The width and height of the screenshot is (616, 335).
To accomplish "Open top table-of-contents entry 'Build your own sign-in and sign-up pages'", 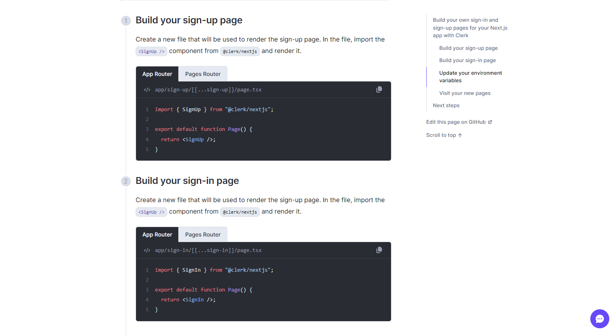I will 470,28.
